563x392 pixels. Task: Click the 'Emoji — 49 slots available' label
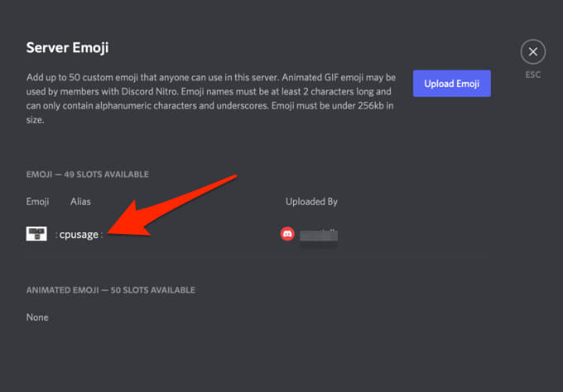coord(87,174)
